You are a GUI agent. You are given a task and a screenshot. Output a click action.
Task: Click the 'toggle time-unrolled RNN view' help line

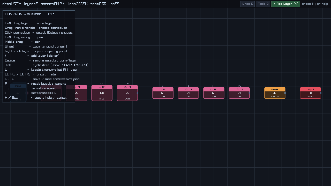click(54, 70)
